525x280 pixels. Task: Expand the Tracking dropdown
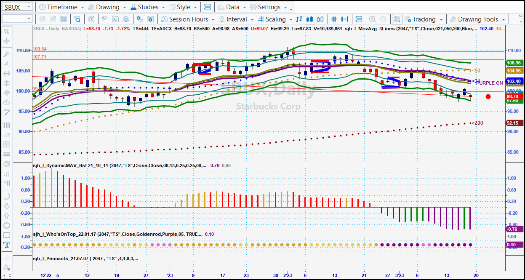[424, 19]
